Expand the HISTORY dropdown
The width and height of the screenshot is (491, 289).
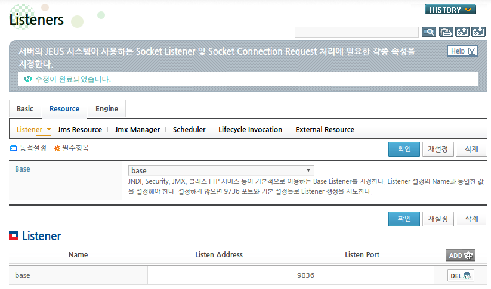(450, 10)
